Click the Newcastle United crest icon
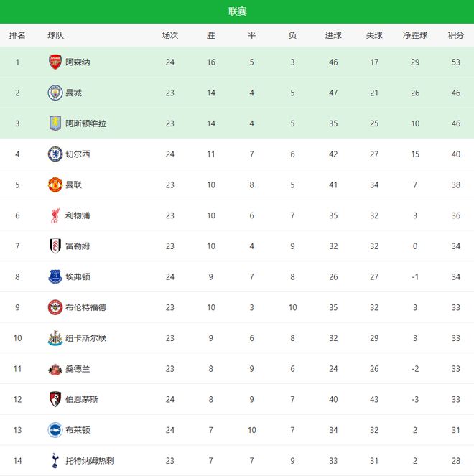Screen dimensions: 474x476 55,338
